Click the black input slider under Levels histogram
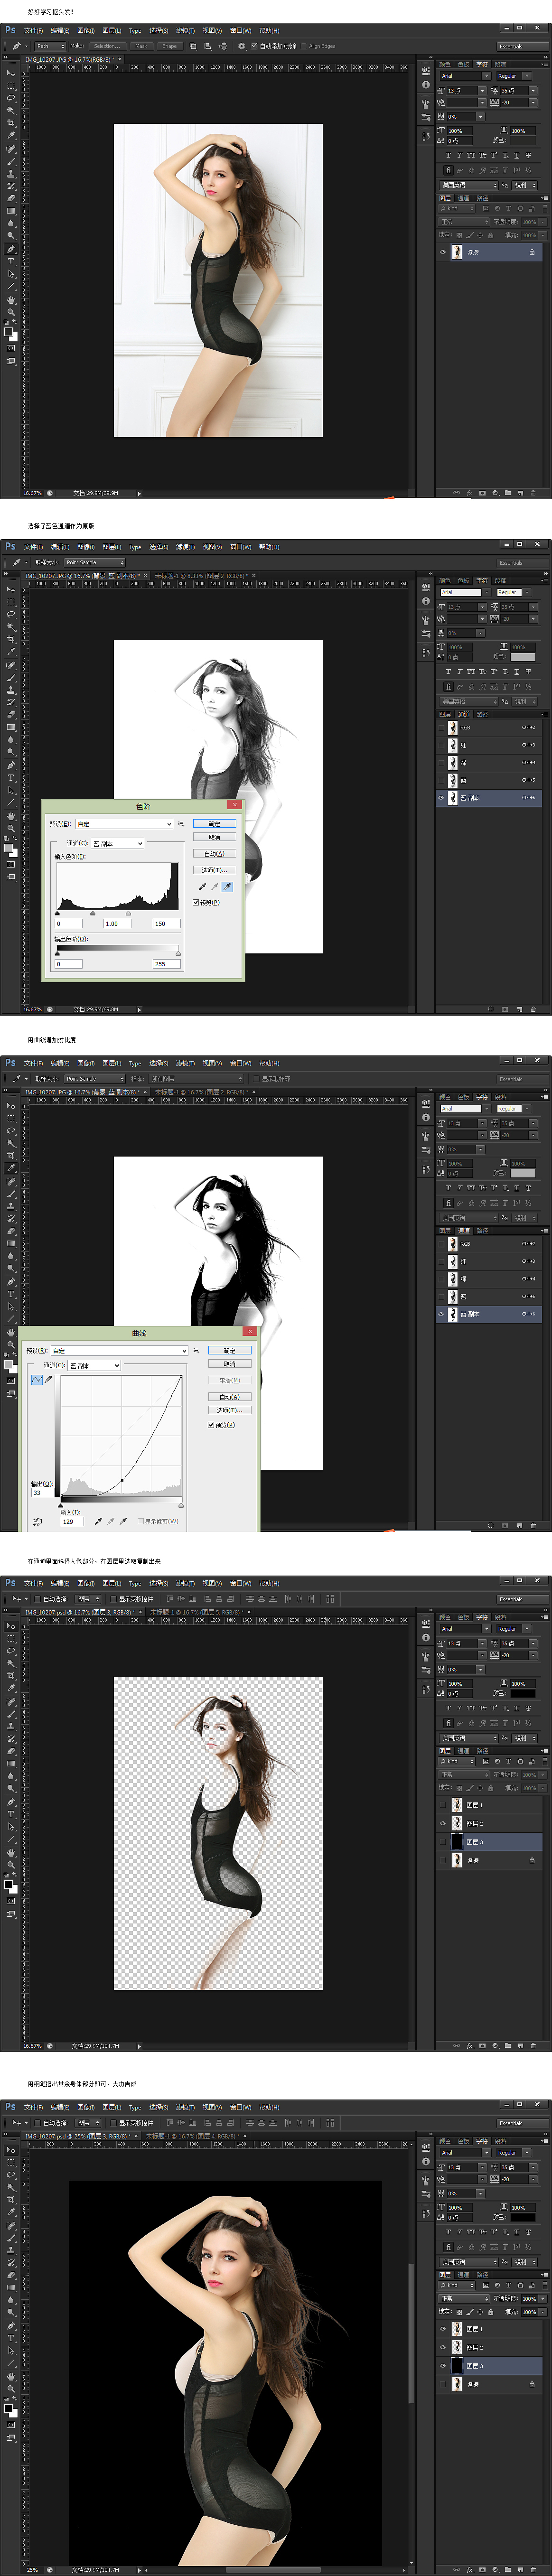Viewport: 552px width, 2576px height. (57, 913)
